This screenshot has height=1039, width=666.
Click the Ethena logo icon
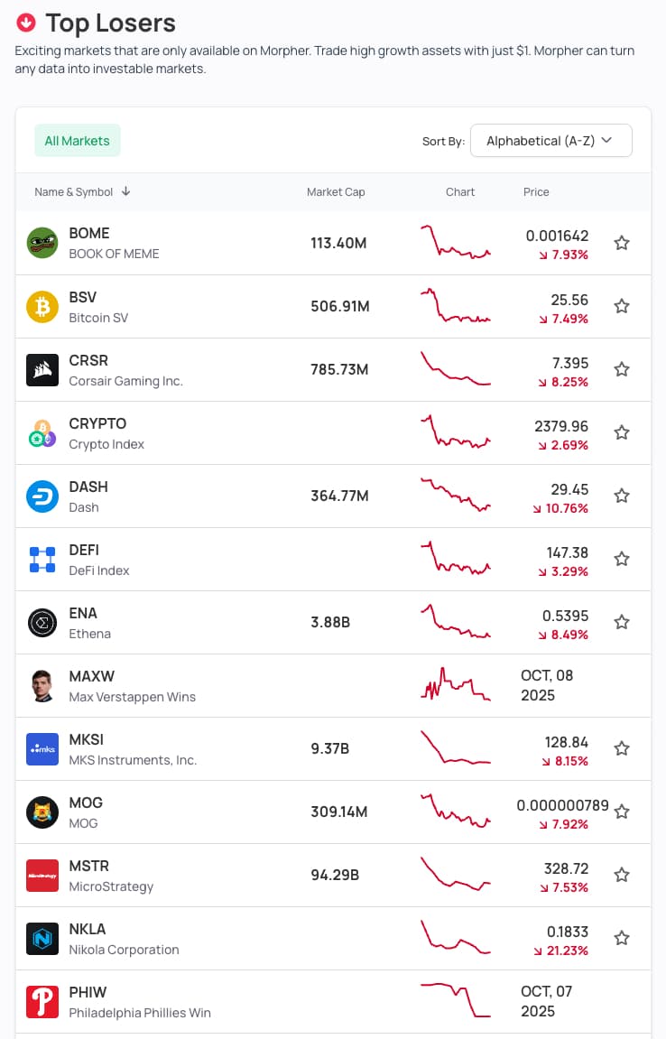[42, 622]
